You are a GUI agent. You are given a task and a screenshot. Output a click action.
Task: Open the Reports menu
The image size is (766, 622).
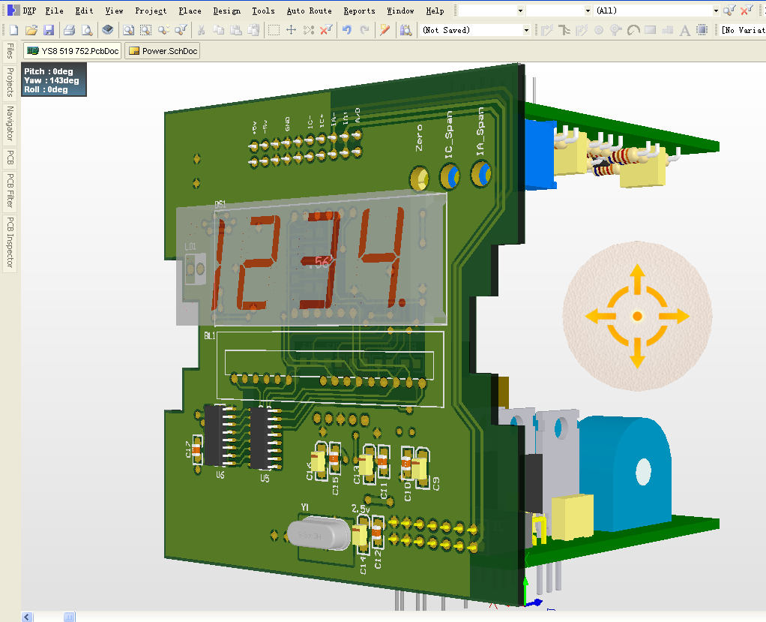tap(360, 11)
